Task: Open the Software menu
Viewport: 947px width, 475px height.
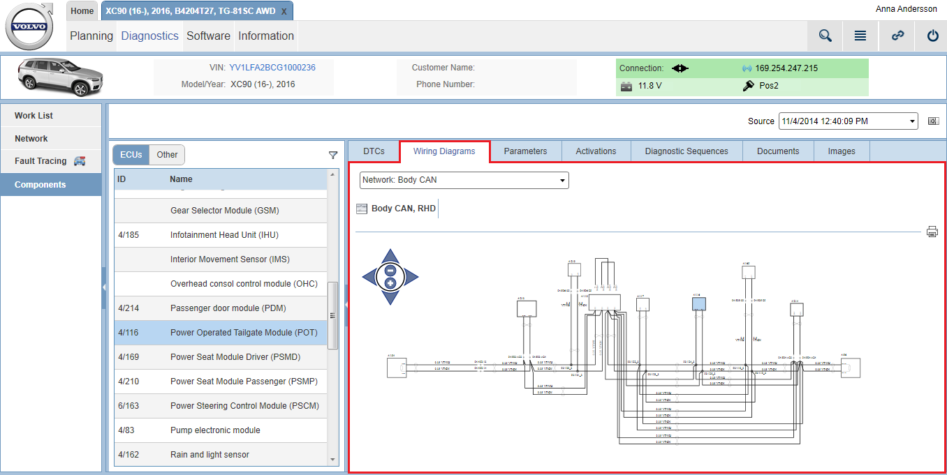Action: (208, 36)
